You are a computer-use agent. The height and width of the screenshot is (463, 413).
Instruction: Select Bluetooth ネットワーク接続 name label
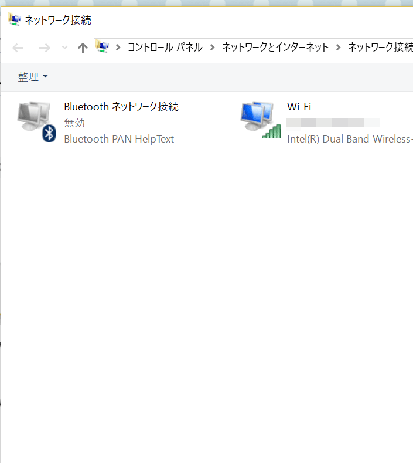pos(121,107)
